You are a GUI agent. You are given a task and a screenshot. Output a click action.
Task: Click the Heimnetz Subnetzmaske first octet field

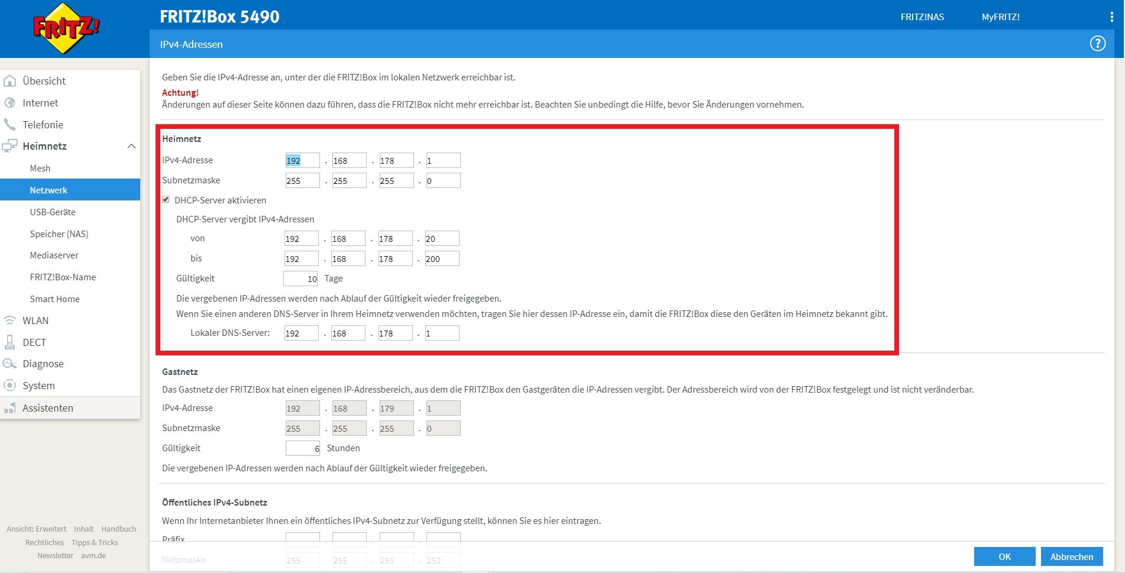point(302,180)
